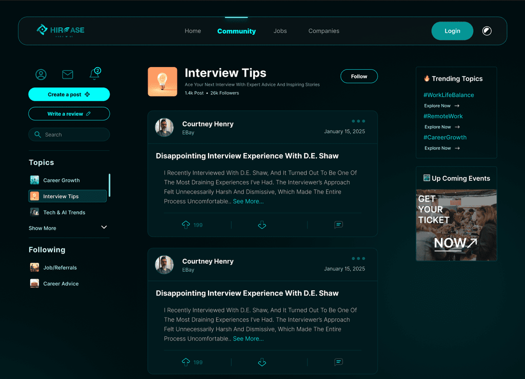
Task: Click Courtney Henry avatar on first post
Action: pos(165,128)
